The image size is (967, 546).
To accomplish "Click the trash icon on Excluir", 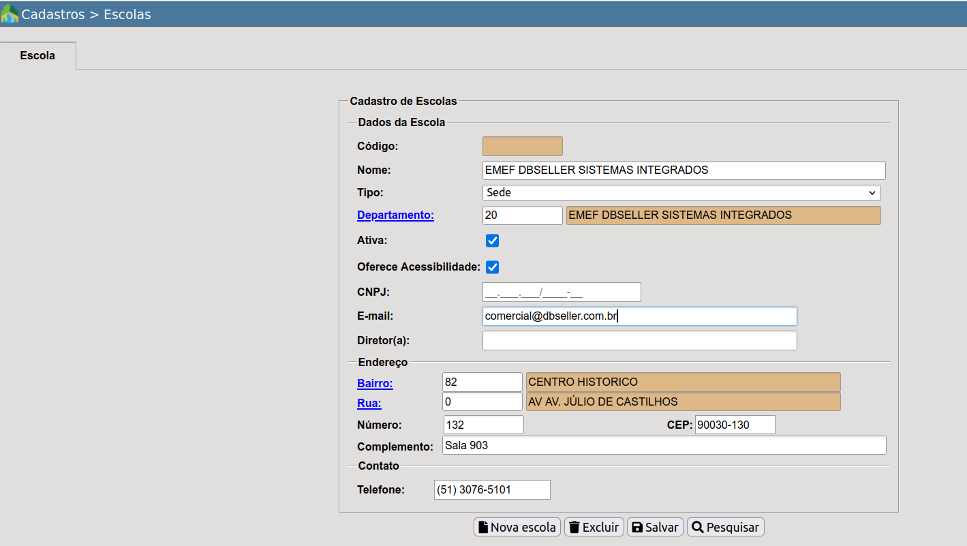I will pos(574,527).
